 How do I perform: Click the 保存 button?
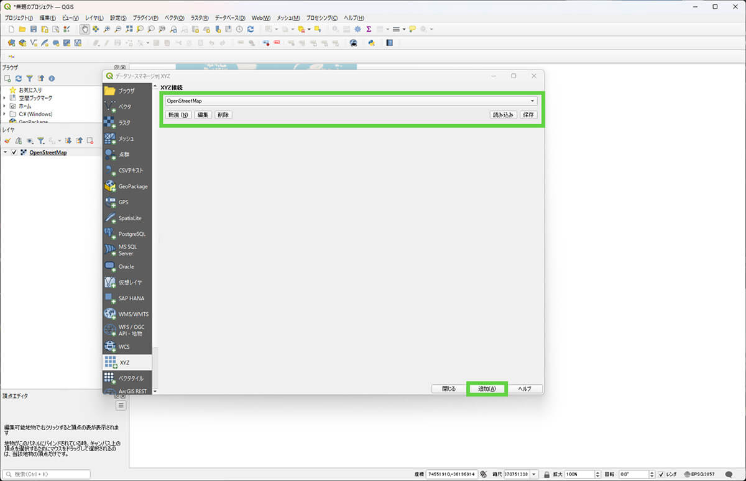pyautogui.click(x=528, y=115)
